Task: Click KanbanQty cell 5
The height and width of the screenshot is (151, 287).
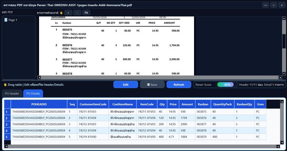Action: coord(245,124)
